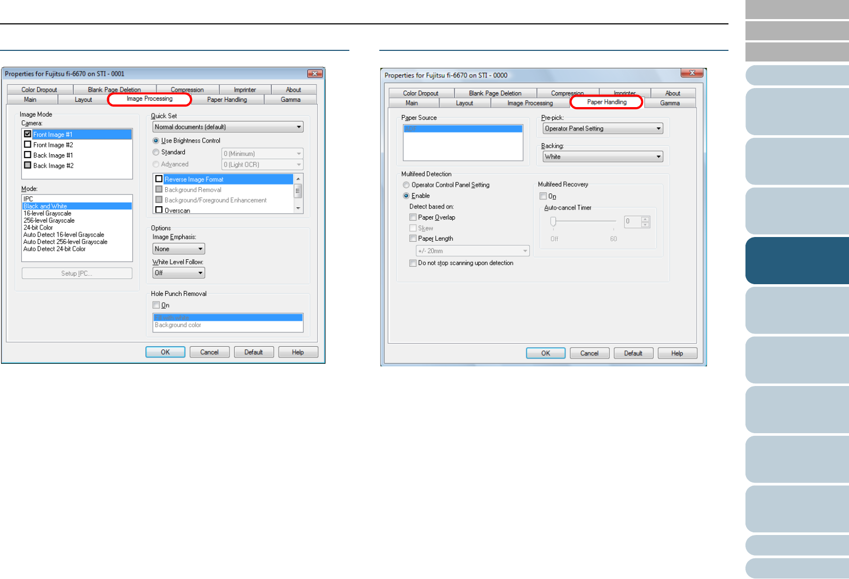
Task: Click Help in the 0000 properties window
Action: [x=678, y=353]
